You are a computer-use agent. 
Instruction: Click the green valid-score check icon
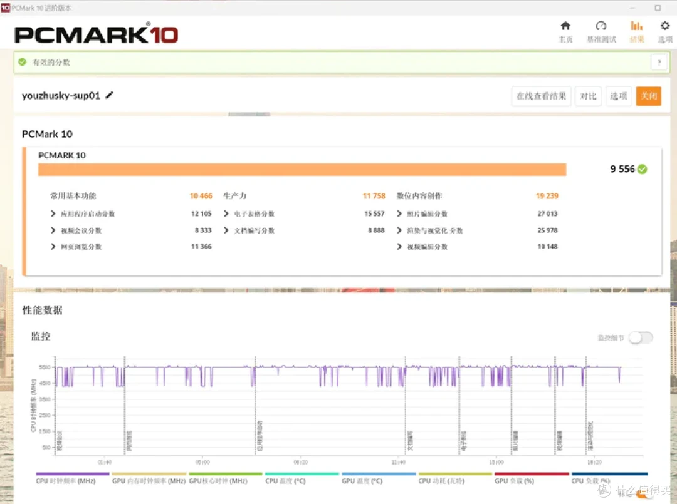pyautogui.click(x=23, y=62)
